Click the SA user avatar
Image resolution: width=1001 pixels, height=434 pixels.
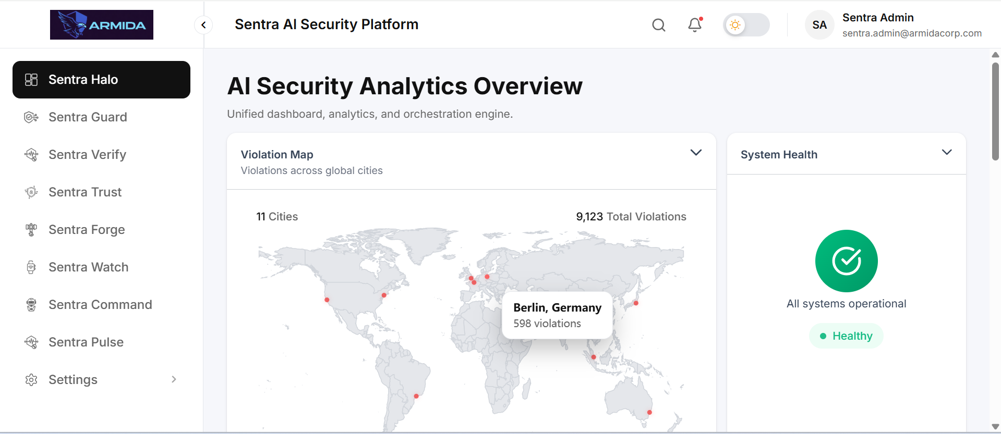click(819, 24)
